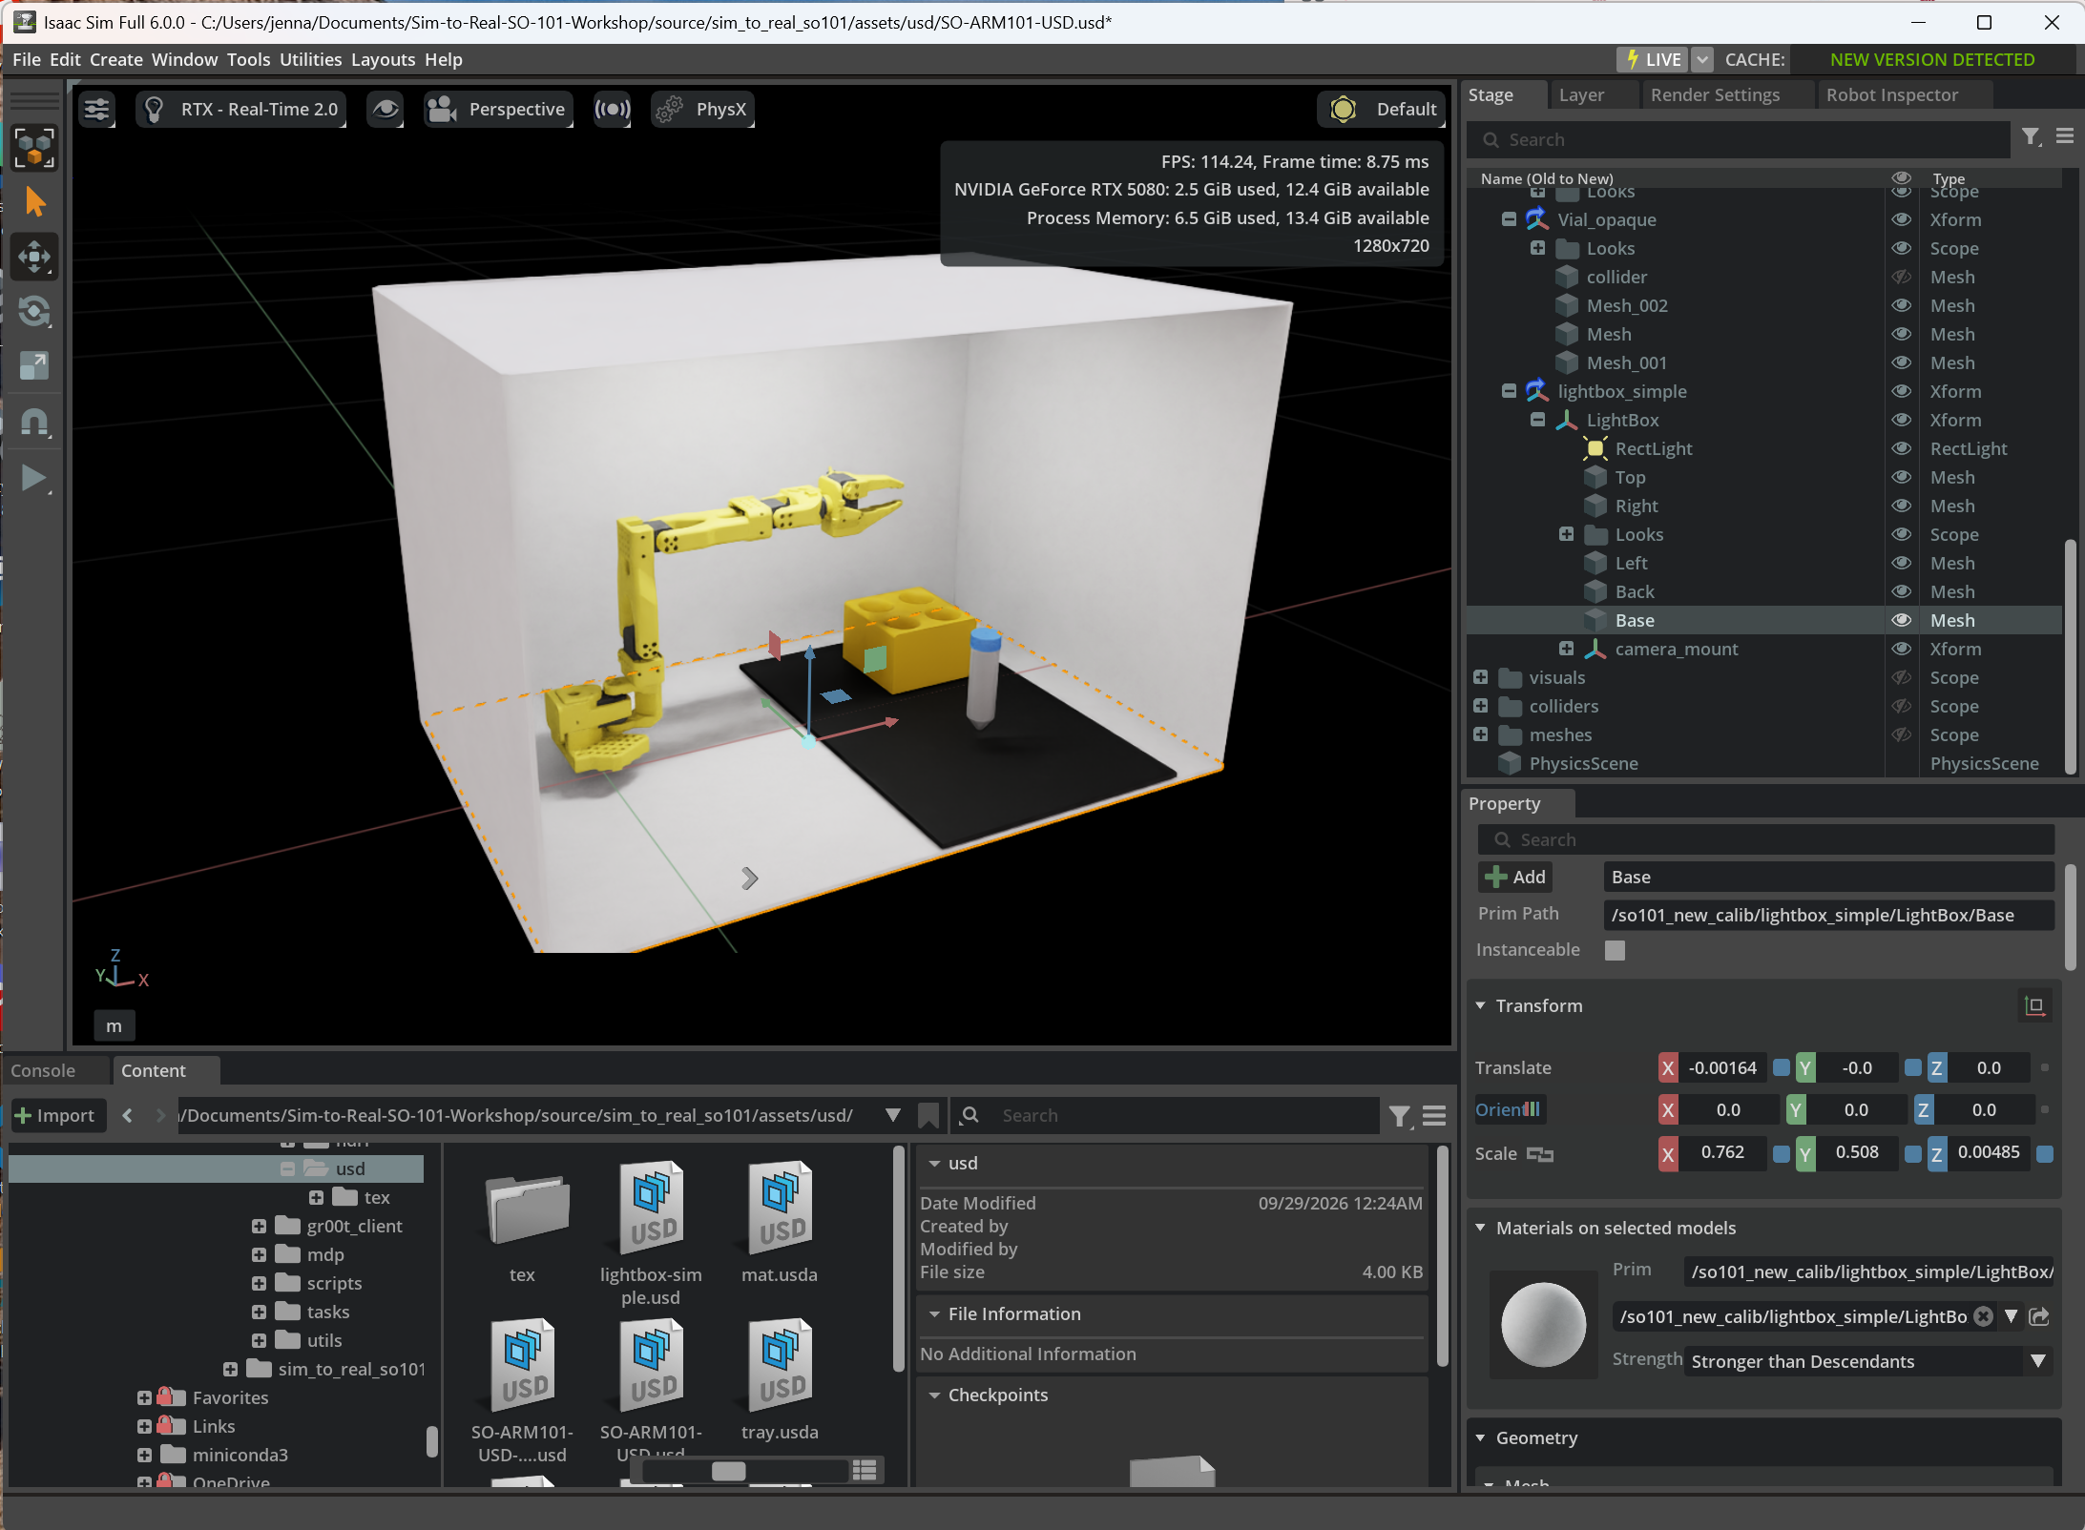Image resolution: width=2085 pixels, height=1530 pixels.
Task: Click the Add button in Property panel
Action: (x=1515, y=877)
